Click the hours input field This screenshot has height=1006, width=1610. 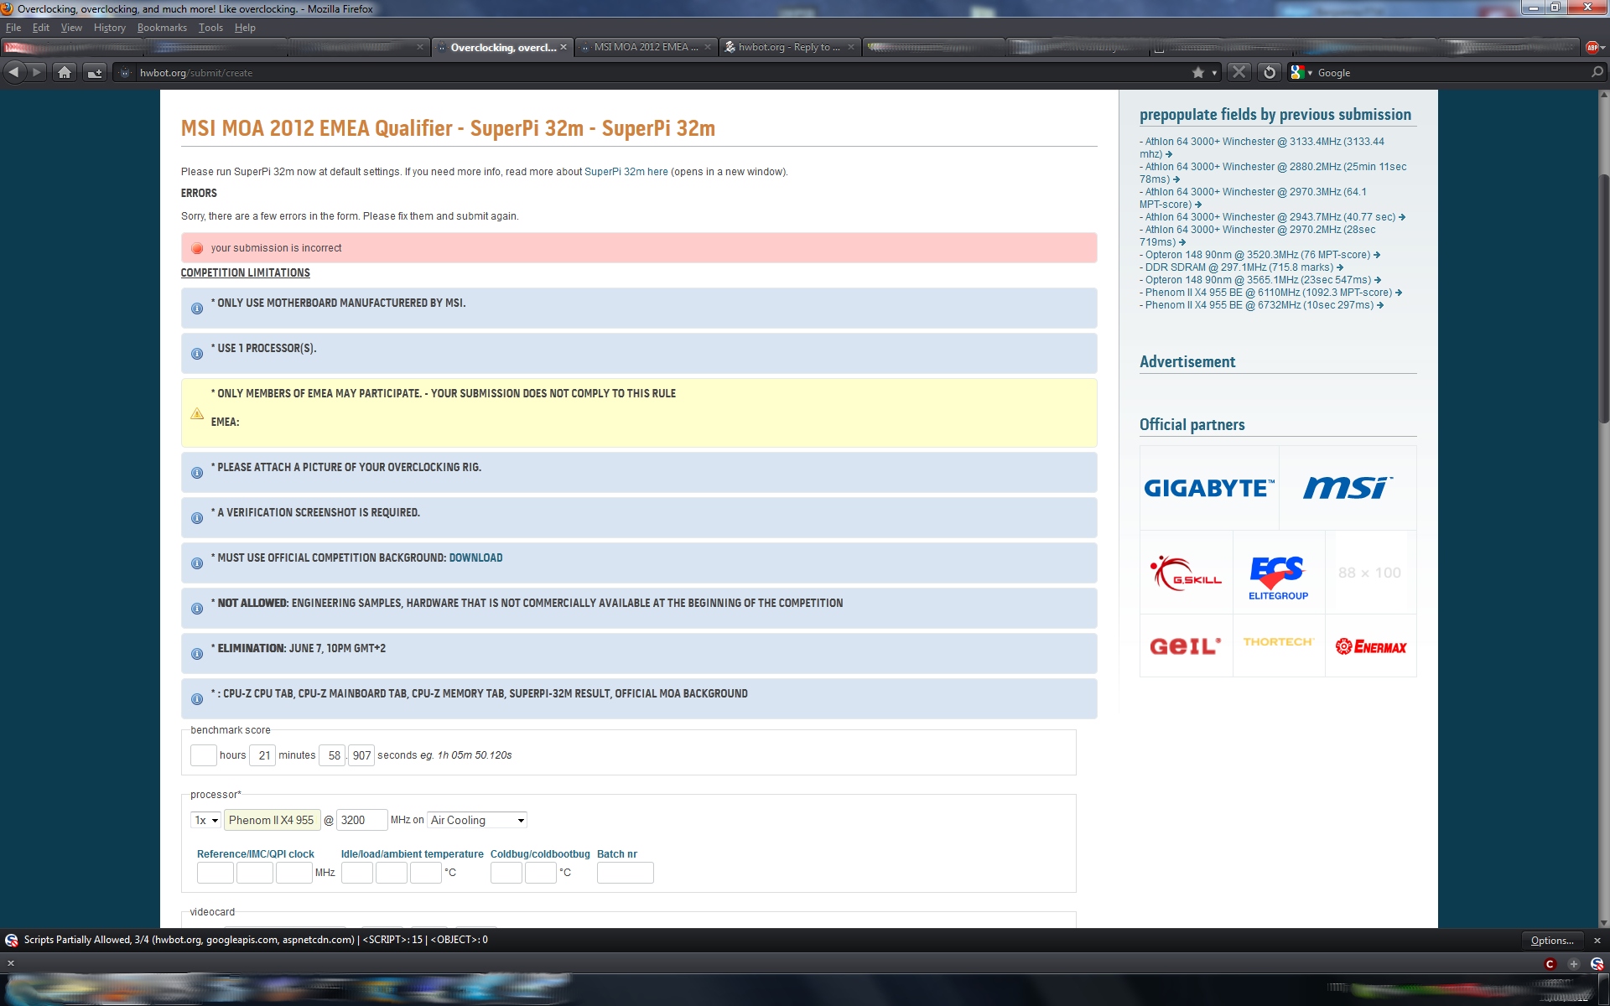pyautogui.click(x=204, y=755)
